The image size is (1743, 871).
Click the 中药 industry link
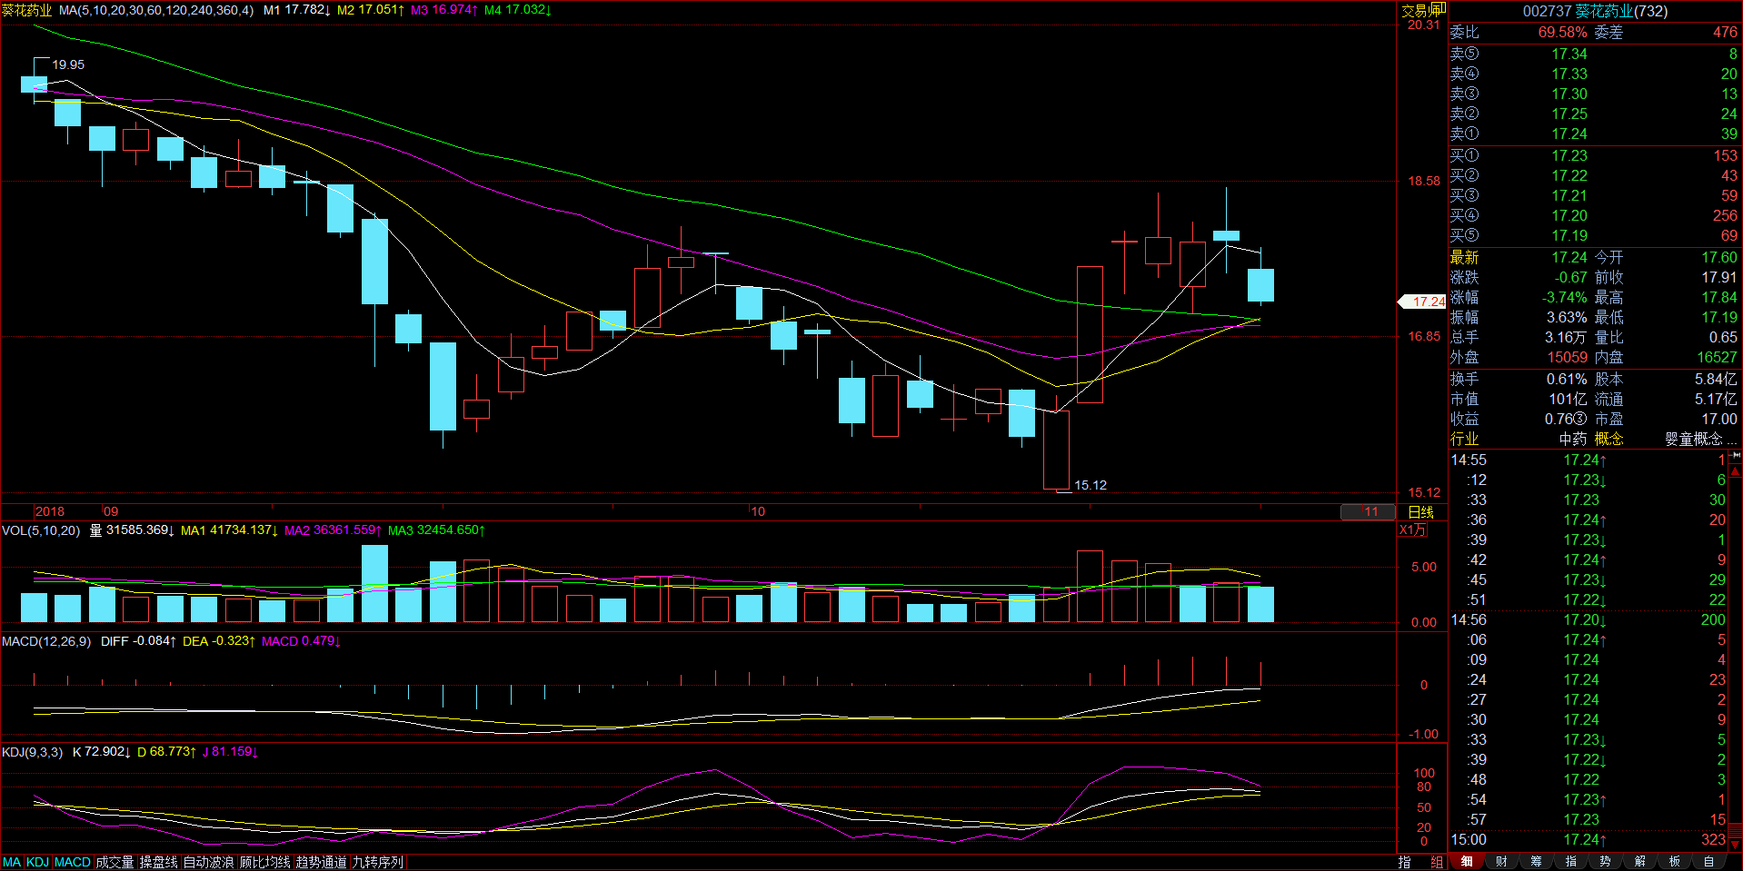(1573, 439)
